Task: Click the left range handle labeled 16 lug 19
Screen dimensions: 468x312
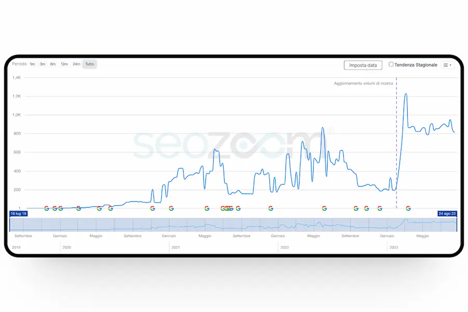Action: coord(19,214)
